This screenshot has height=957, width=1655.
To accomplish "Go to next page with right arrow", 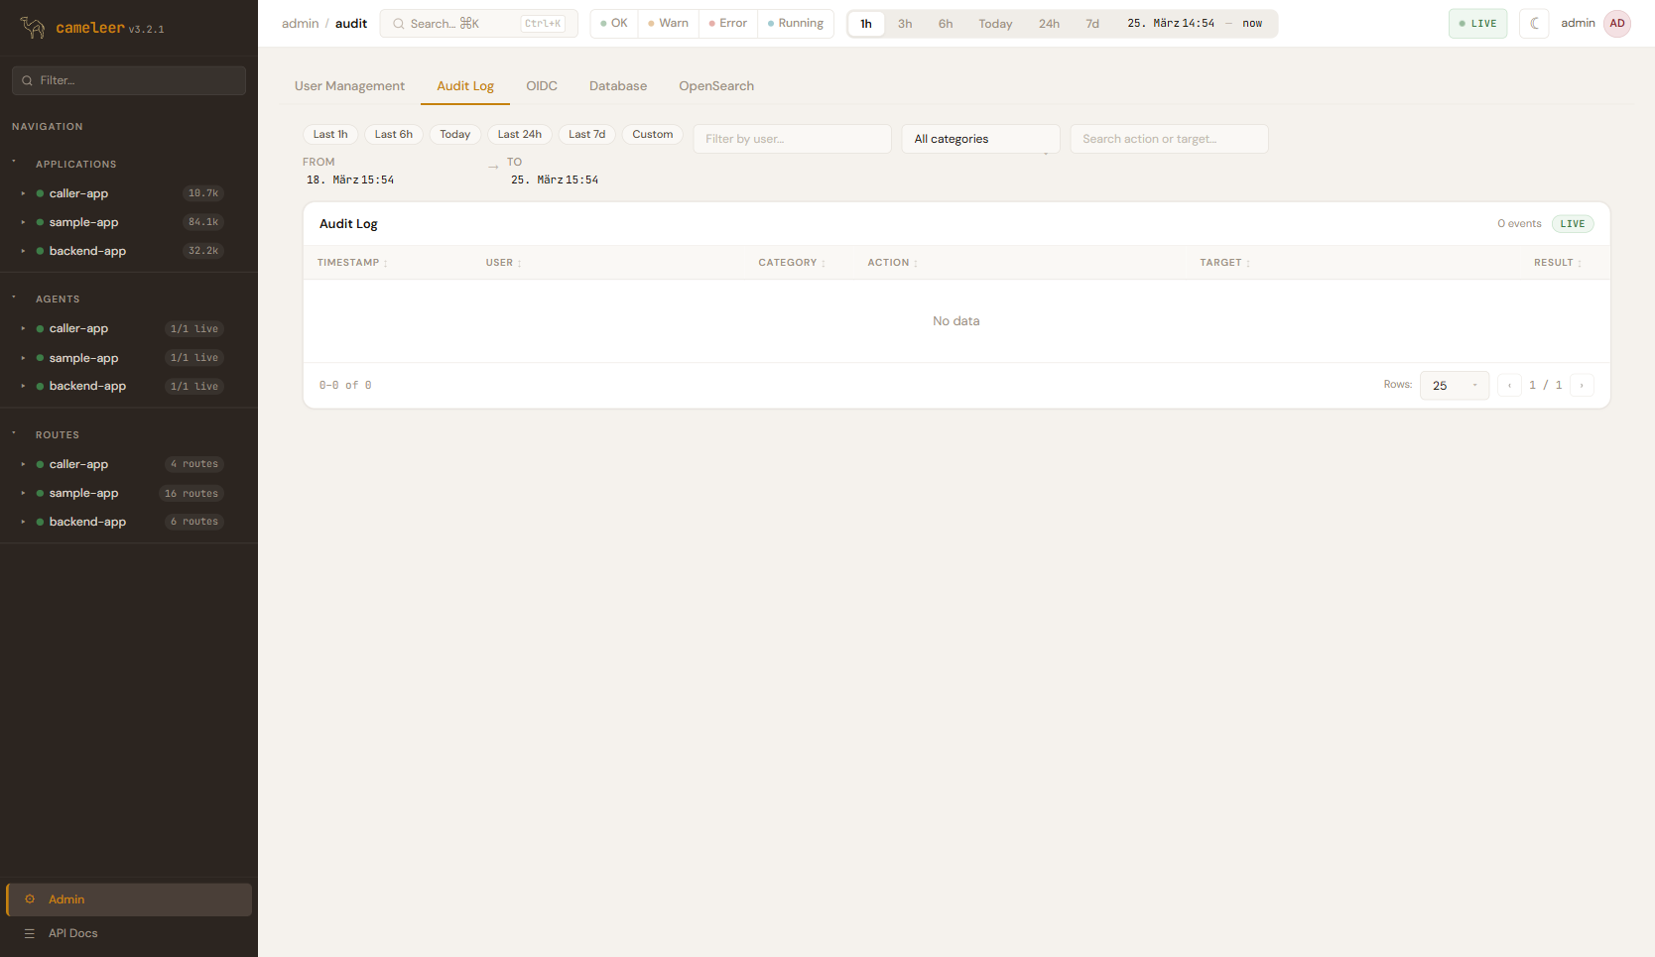I will 1582,386.
